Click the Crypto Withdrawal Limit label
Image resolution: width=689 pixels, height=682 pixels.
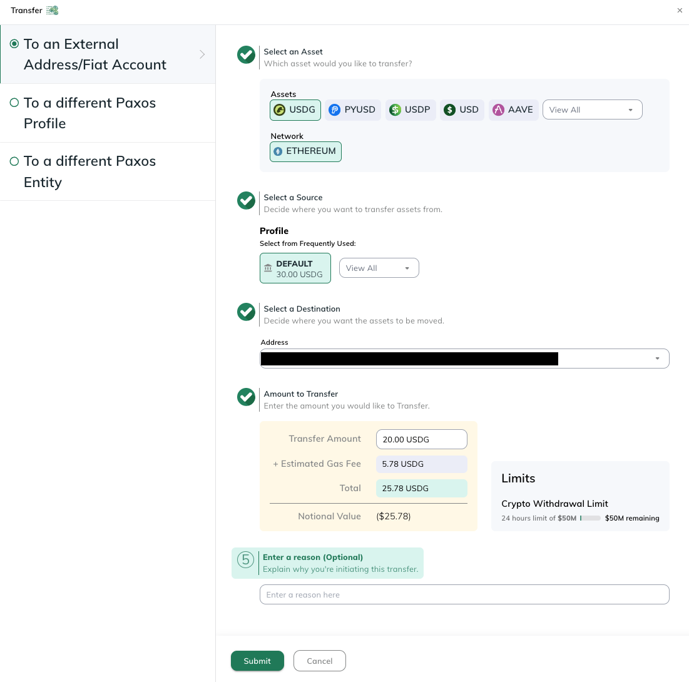pyautogui.click(x=554, y=504)
